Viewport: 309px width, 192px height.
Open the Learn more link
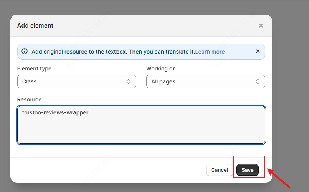pyautogui.click(x=210, y=52)
